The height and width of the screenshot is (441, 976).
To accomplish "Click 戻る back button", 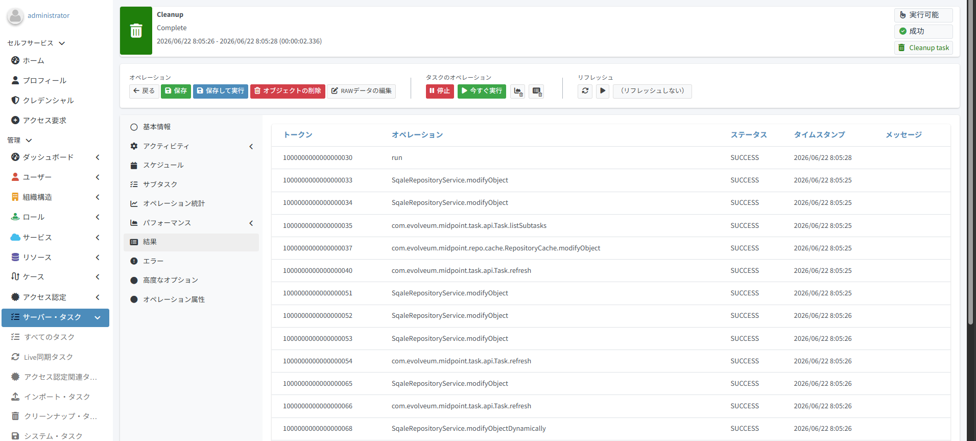I will (x=144, y=91).
